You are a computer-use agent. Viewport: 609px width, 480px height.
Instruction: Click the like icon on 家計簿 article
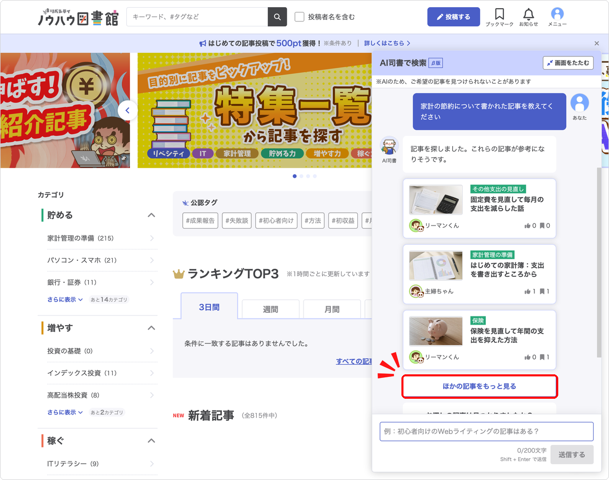pyautogui.click(x=527, y=292)
